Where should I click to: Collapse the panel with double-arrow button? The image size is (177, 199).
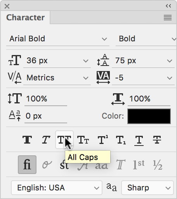pyautogui.click(x=168, y=6)
